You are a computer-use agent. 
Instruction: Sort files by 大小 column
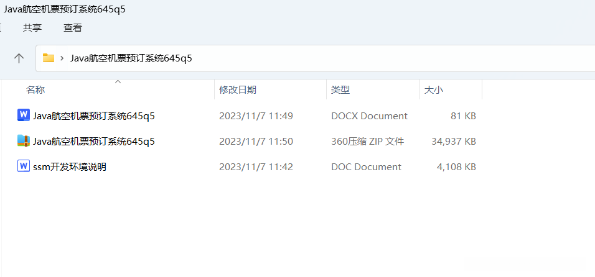(433, 90)
